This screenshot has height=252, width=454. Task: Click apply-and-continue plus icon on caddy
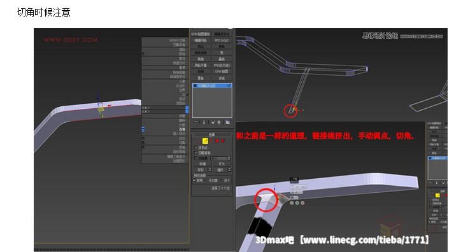point(297,203)
